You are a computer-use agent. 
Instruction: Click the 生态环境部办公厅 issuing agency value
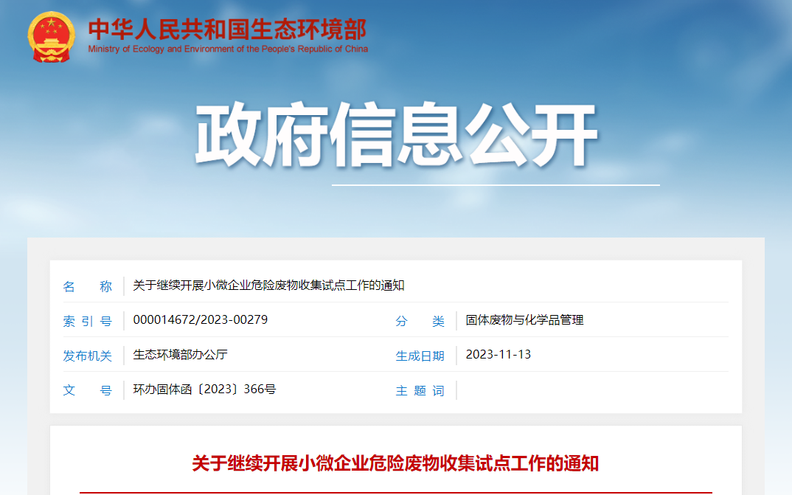(x=180, y=355)
